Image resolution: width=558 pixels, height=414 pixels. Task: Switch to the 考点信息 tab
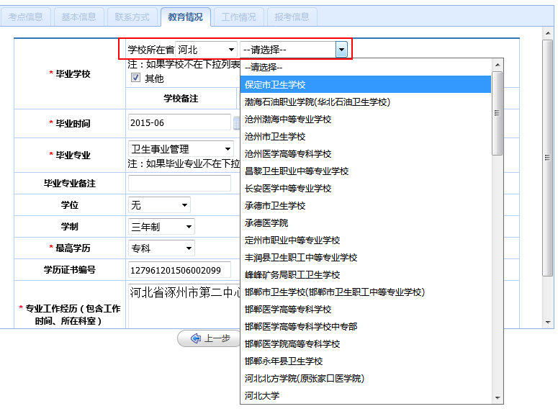pyautogui.click(x=26, y=17)
